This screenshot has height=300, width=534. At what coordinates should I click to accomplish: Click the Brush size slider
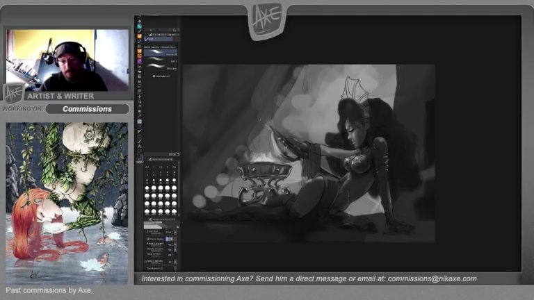[155, 233]
